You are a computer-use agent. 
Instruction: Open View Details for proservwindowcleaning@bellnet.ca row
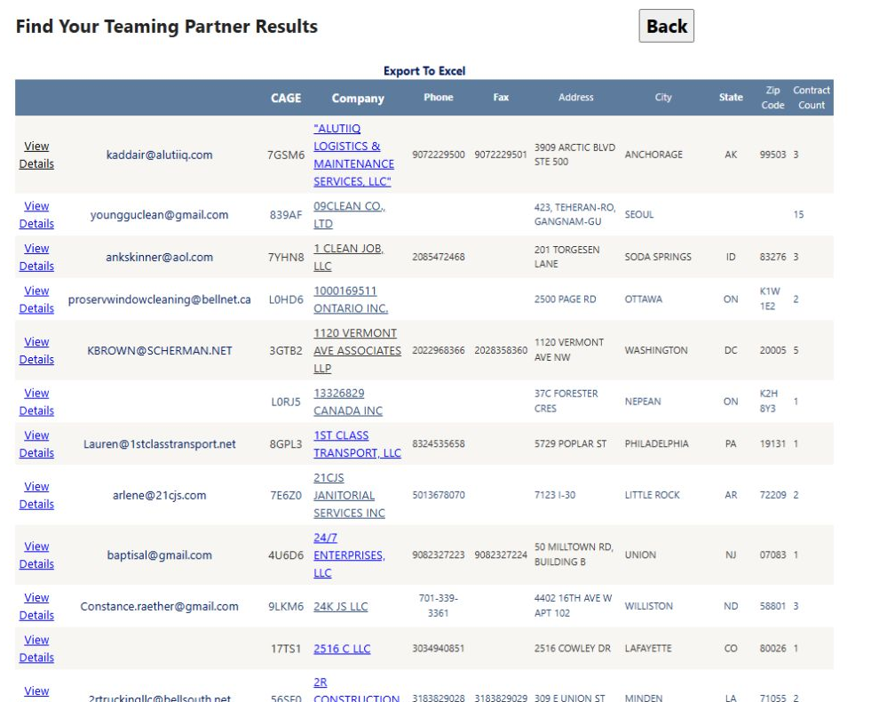point(36,299)
